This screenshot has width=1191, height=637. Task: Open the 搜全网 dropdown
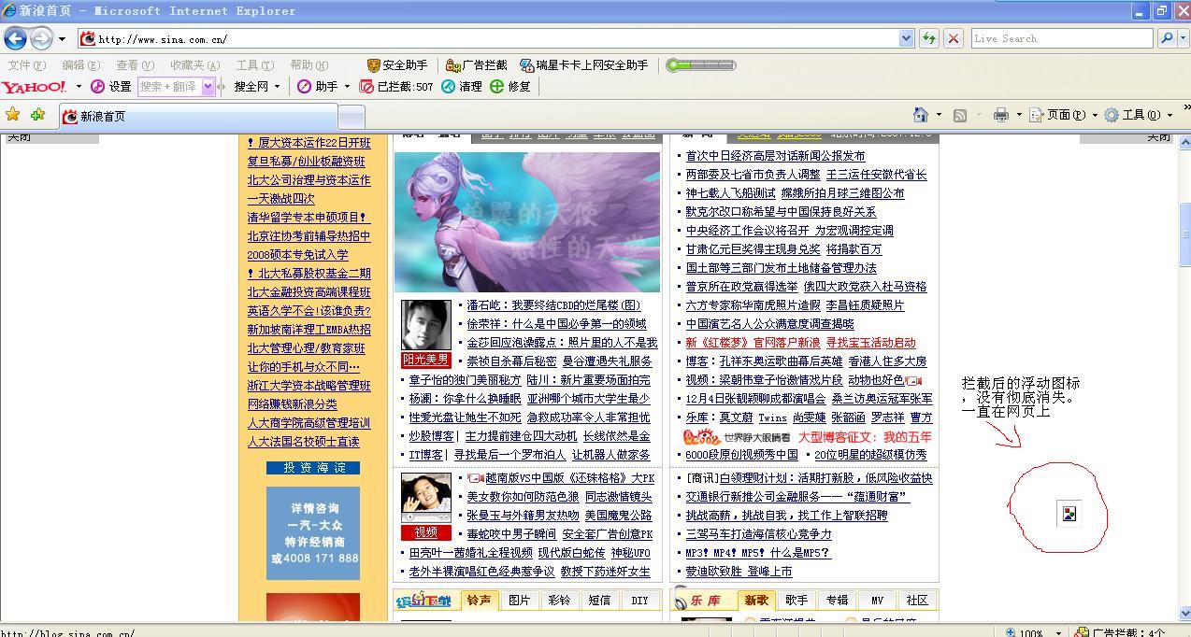point(256,87)
